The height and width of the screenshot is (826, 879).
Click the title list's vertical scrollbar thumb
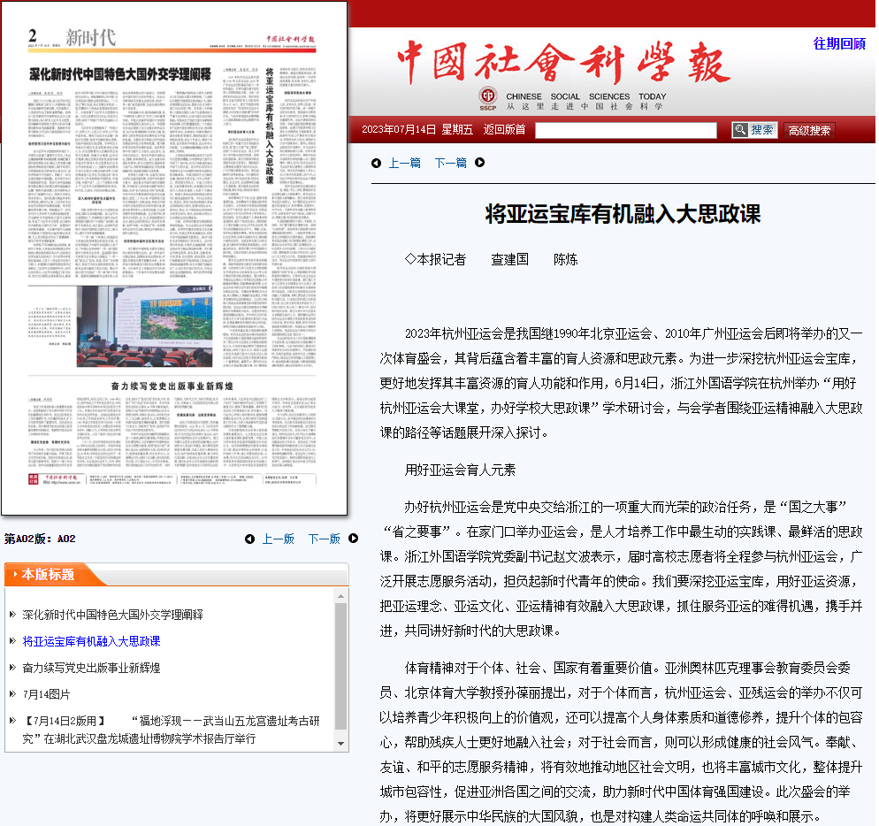(340, 662)
